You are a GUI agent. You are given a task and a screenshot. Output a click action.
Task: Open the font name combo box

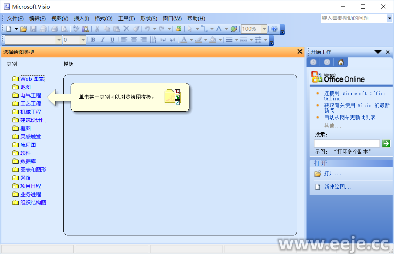(x=59, y=40)
